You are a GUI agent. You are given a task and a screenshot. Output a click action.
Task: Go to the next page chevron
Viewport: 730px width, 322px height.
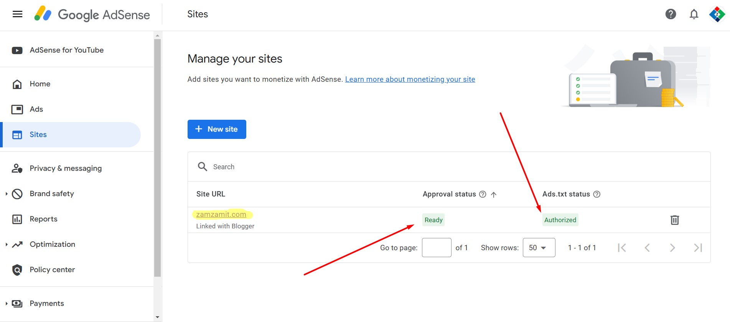pos(672,248)
